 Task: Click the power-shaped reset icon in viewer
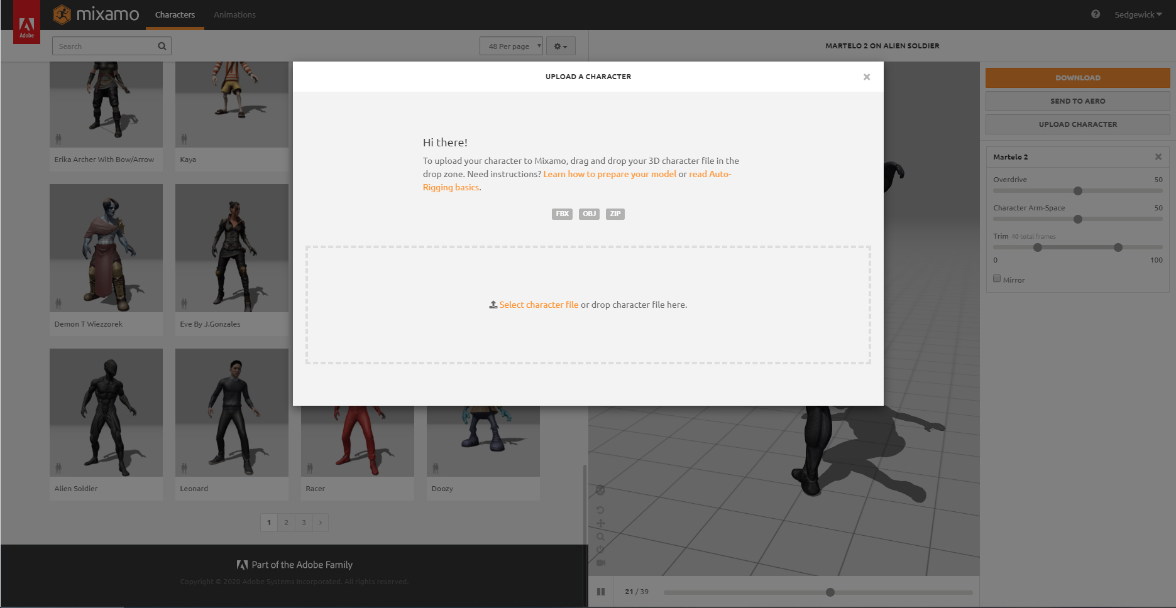click(x=600, y=550)
